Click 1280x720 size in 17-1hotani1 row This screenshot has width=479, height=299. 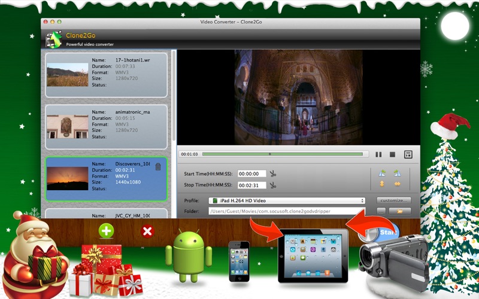point(126,78)
